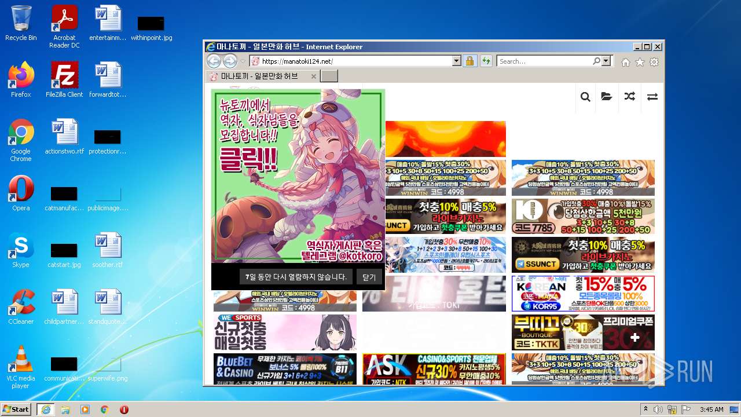
Task: Click the site search magnifier icon
Action: point(585,97)
